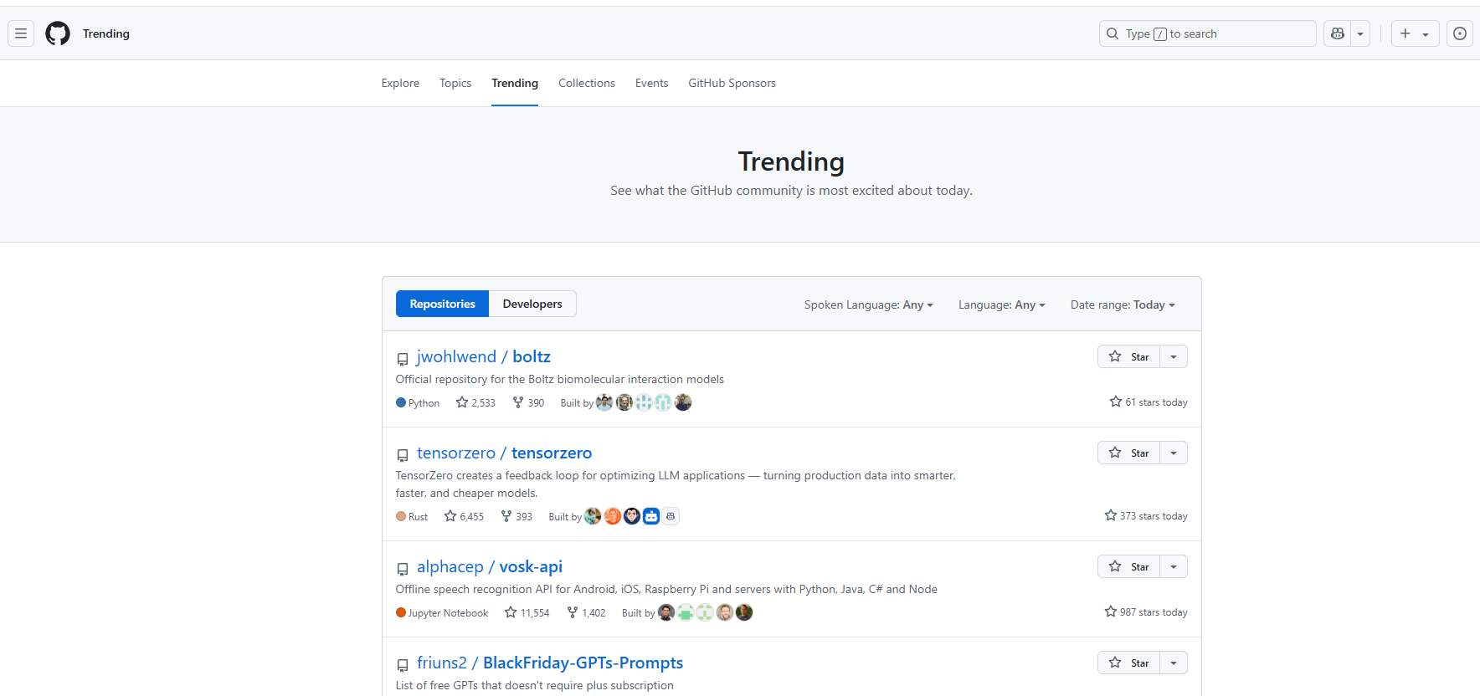View boltz forks count 390
Image resolution: width=1480 pixels, height=696 pixels.
(x=528, y=402)
